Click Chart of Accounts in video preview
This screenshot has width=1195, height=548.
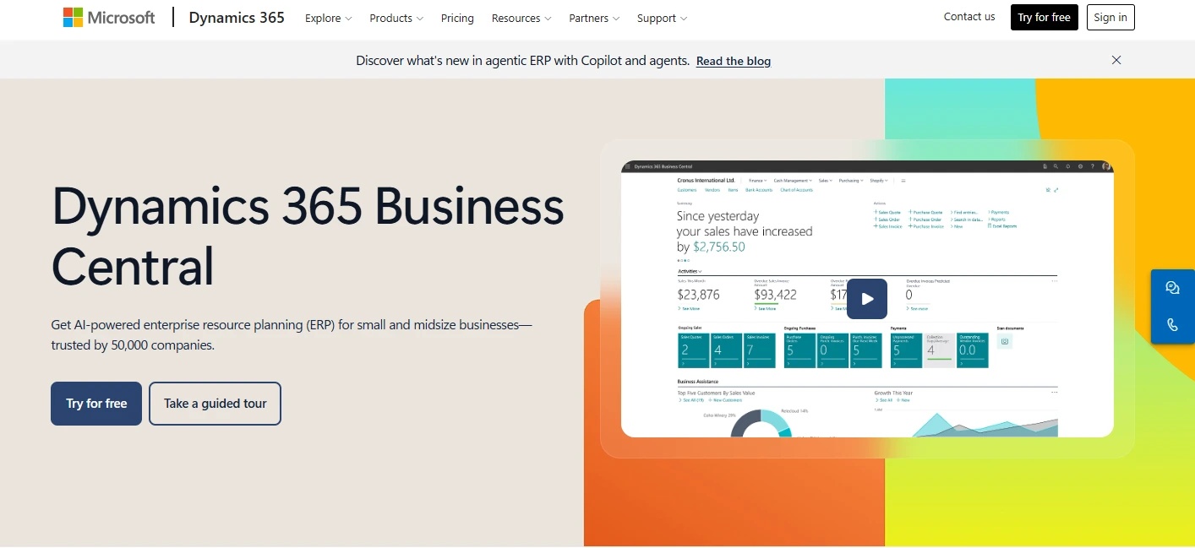[796, 190]
